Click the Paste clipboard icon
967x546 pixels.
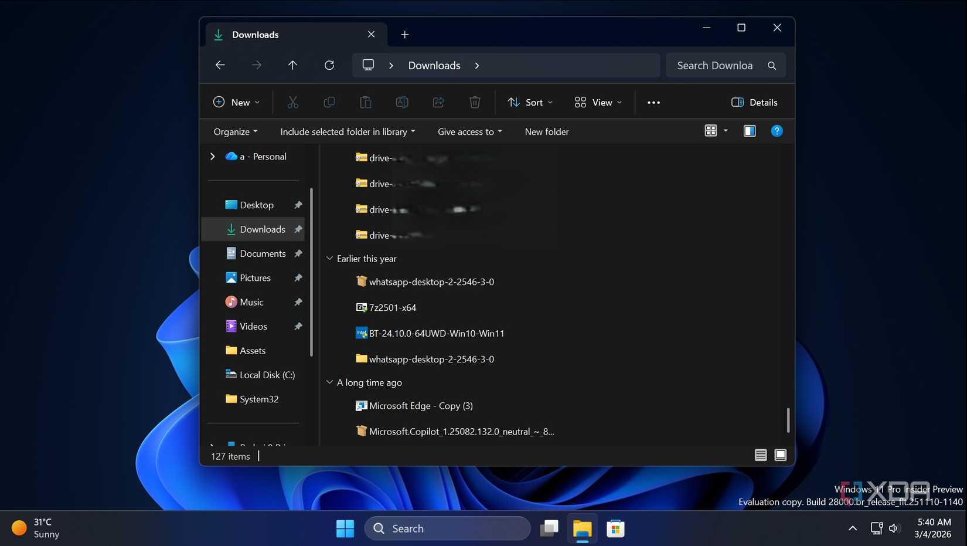[366, 102]
